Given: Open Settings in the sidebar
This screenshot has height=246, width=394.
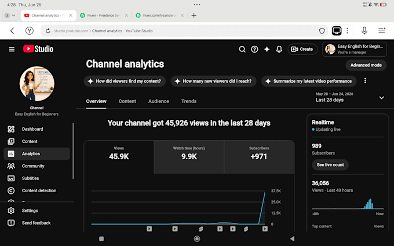Looking at the screenshot, I should coord(37,211).
